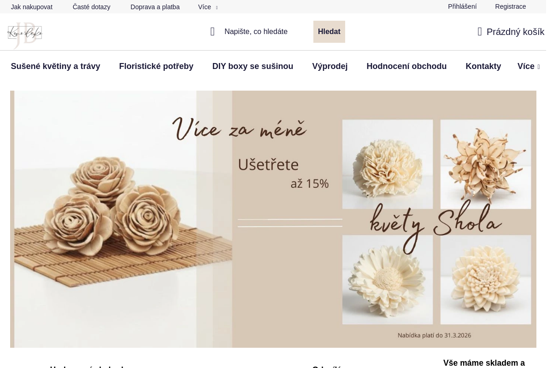Open the Kontakty page

click(483, 66)
